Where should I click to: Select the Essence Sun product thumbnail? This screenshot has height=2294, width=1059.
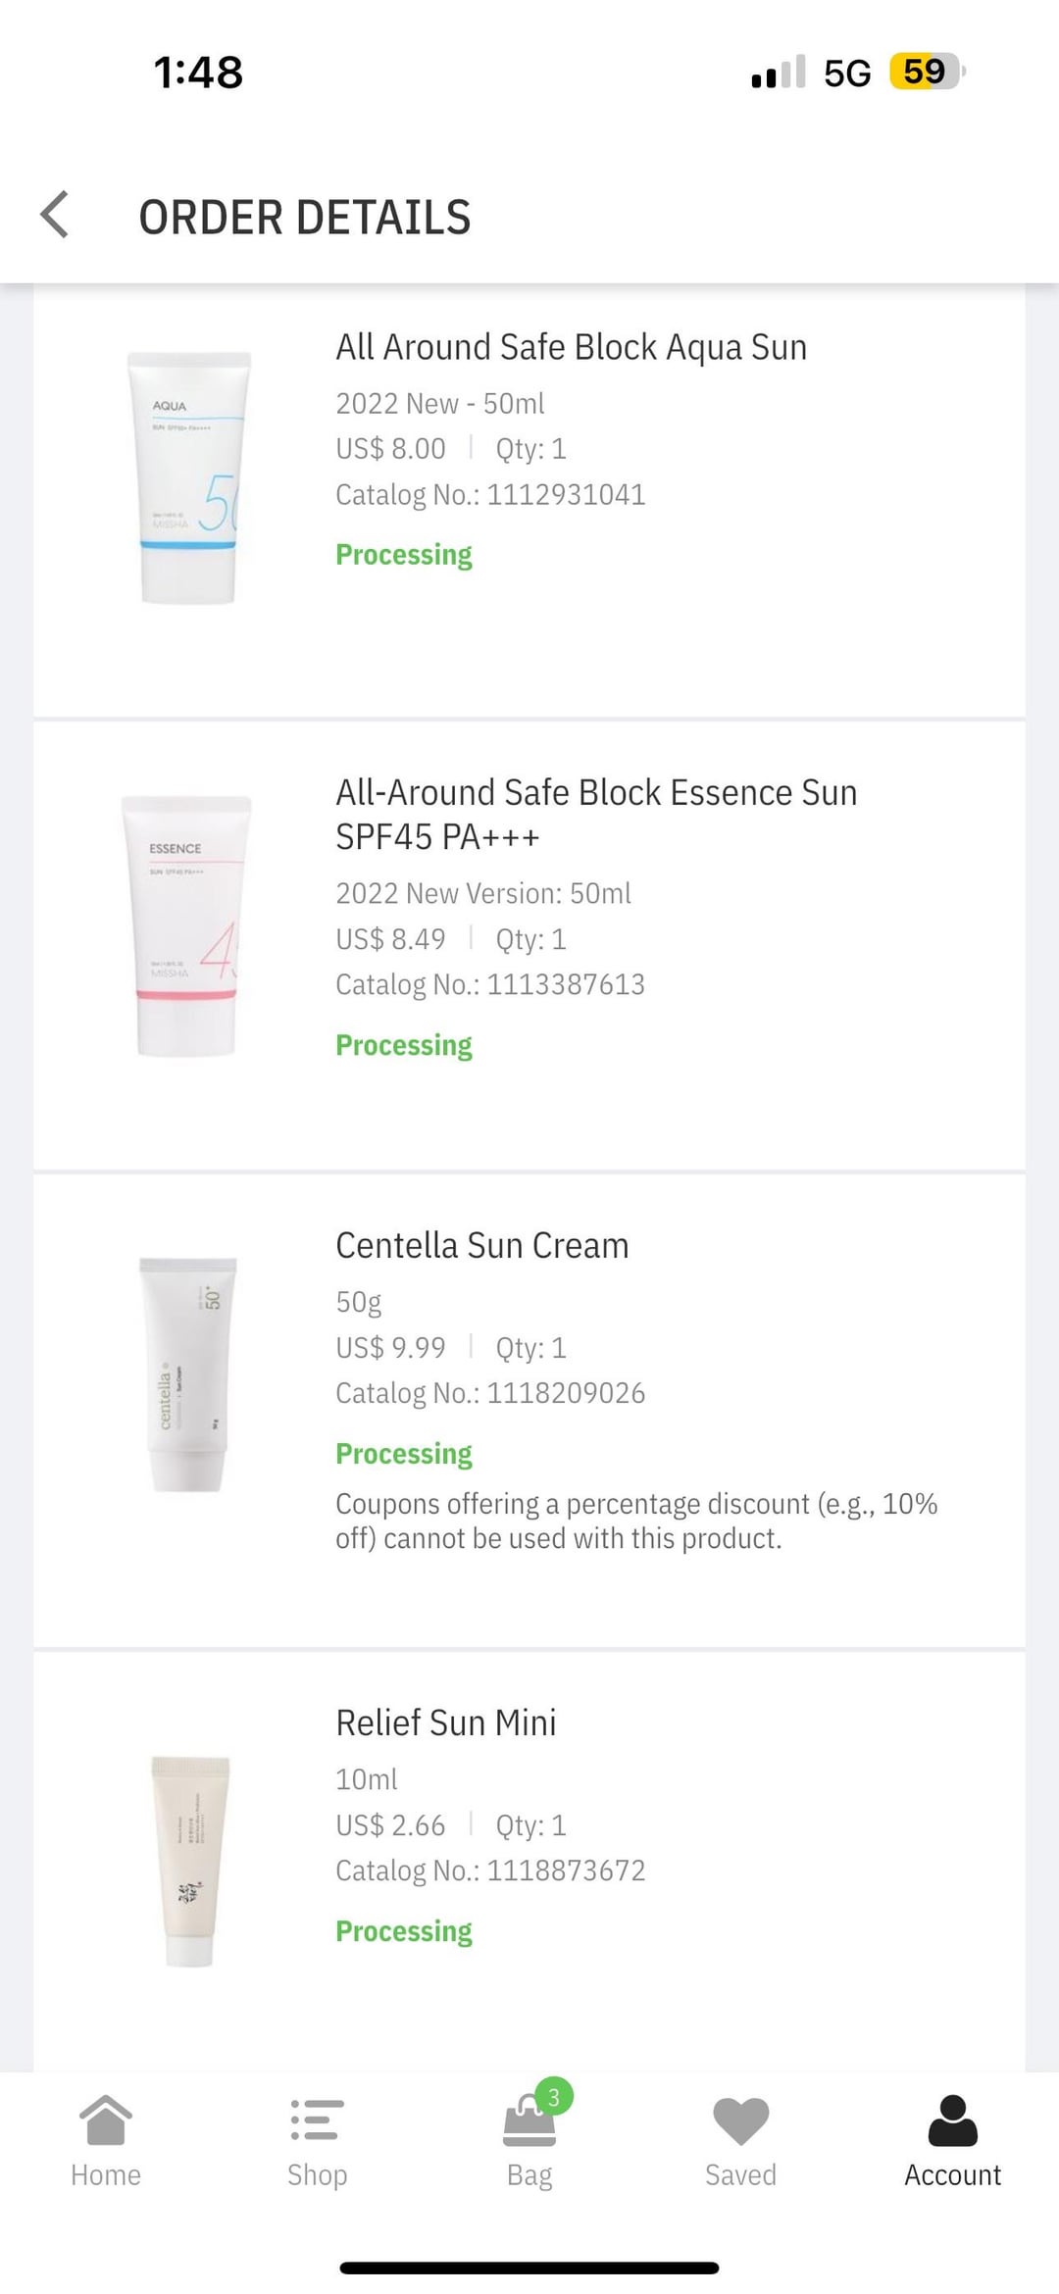click(186, 925)
